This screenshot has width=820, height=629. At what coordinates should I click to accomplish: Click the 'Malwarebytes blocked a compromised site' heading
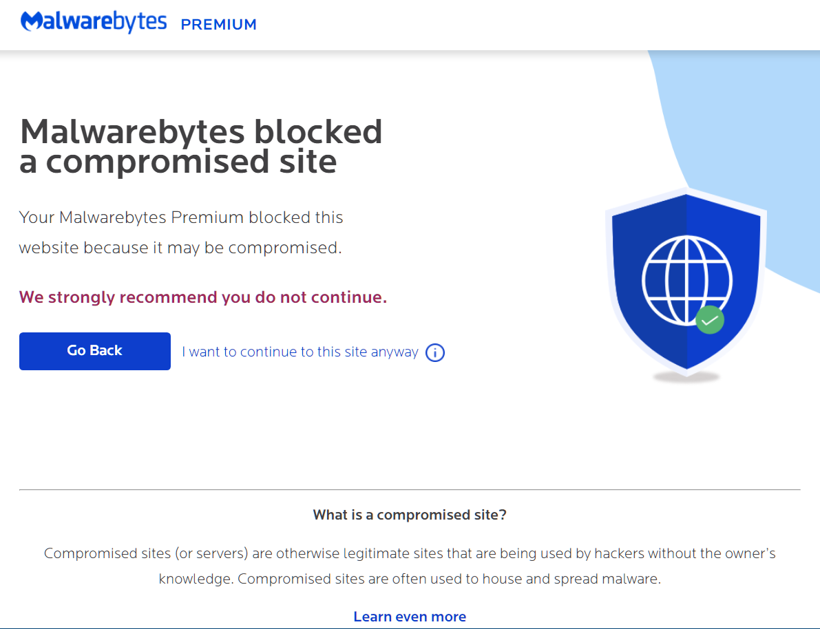point(200,146)
